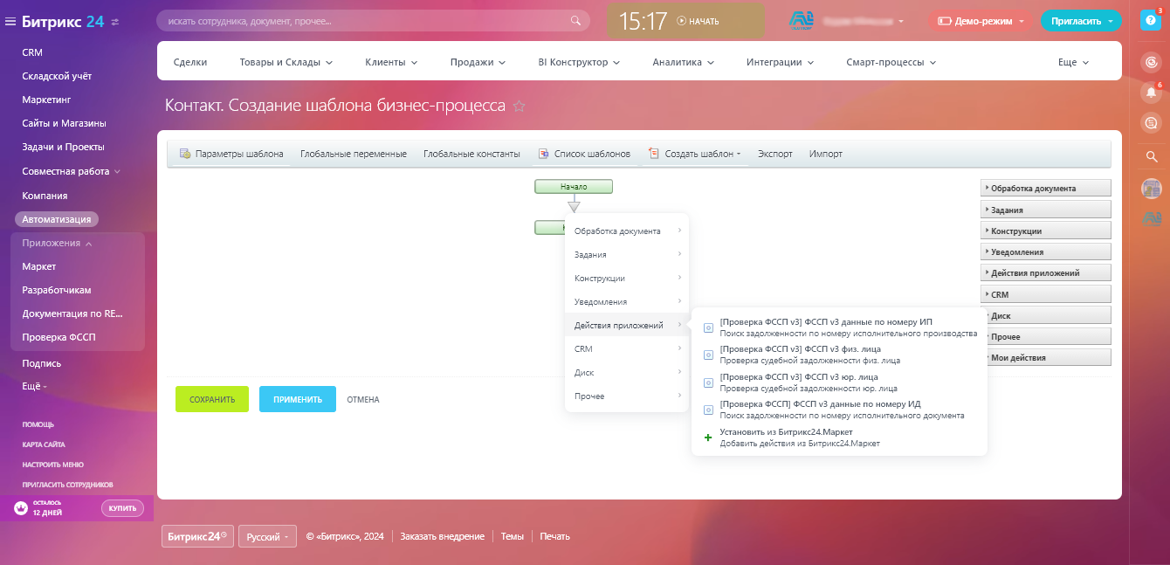Expand the Смарт-процессы dropdown
The height and width of the screenshot is (565, 1170).
coord(933,63)
